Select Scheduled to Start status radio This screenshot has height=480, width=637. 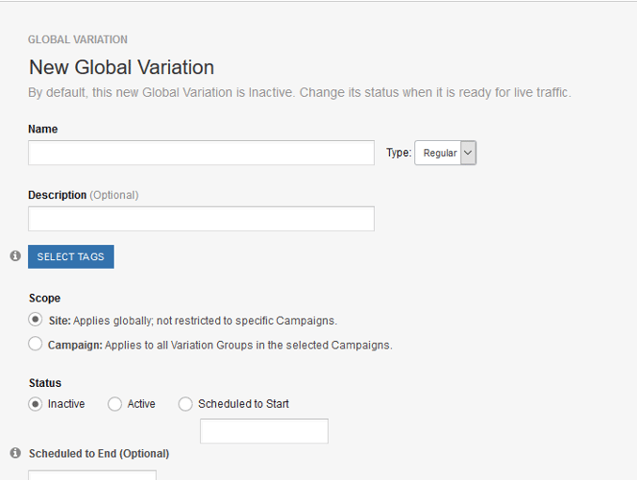(185, 404)
